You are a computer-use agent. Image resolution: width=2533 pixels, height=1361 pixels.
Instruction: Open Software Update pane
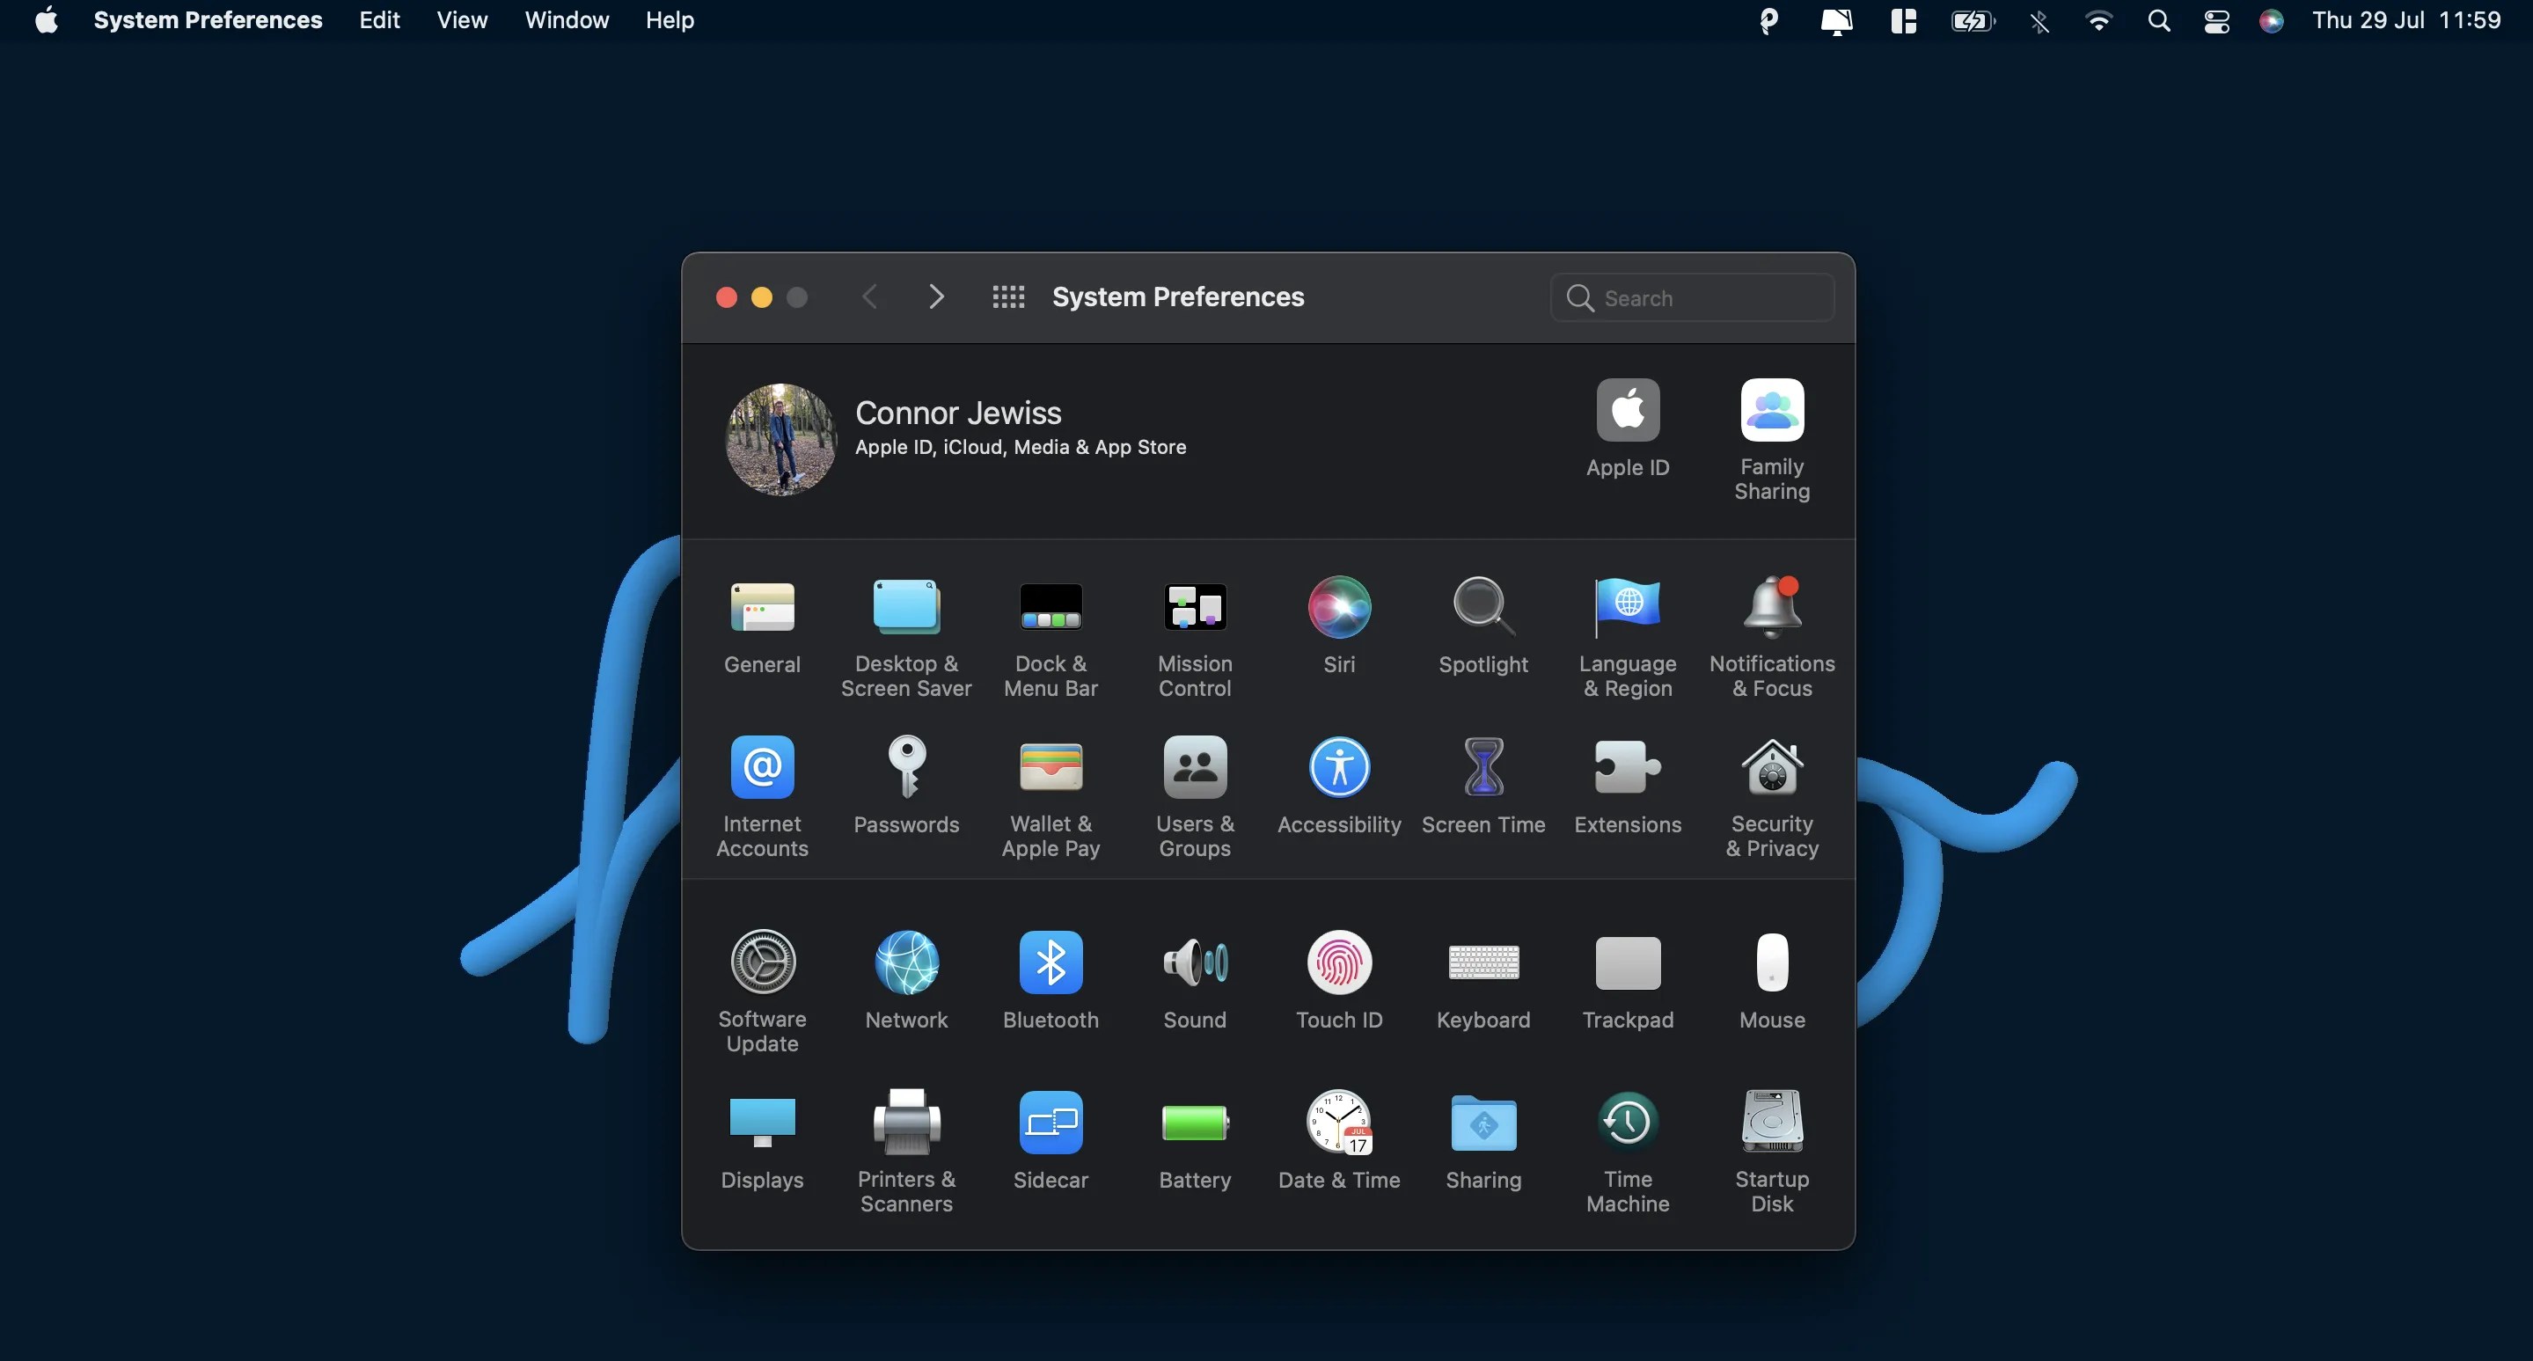(762, 991)
